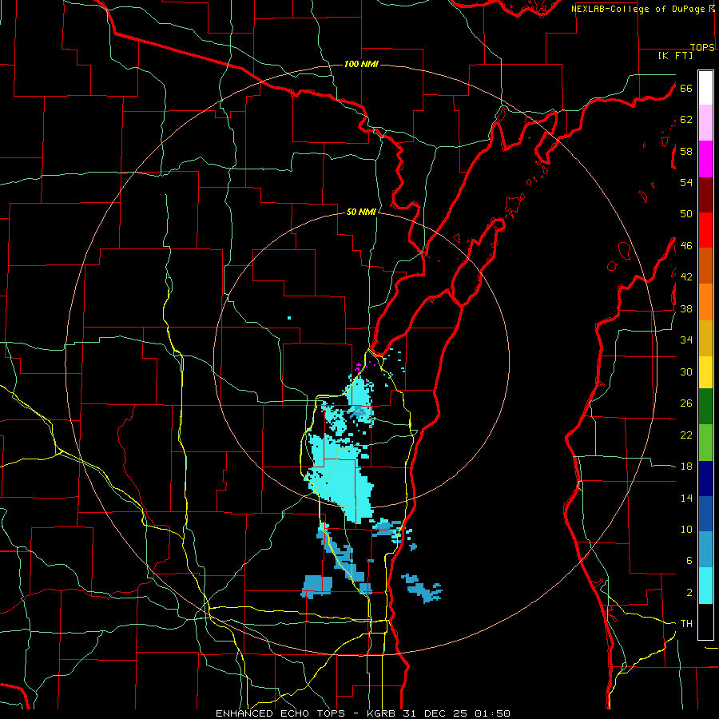Select the light steel-blue legend swatch
Screen dimensions: 719x719
click(x=705, y=550)
